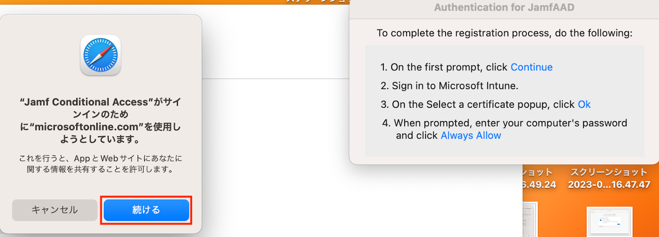
Task: Cancel with the キャンセル button
Action: tap(55, 210)
